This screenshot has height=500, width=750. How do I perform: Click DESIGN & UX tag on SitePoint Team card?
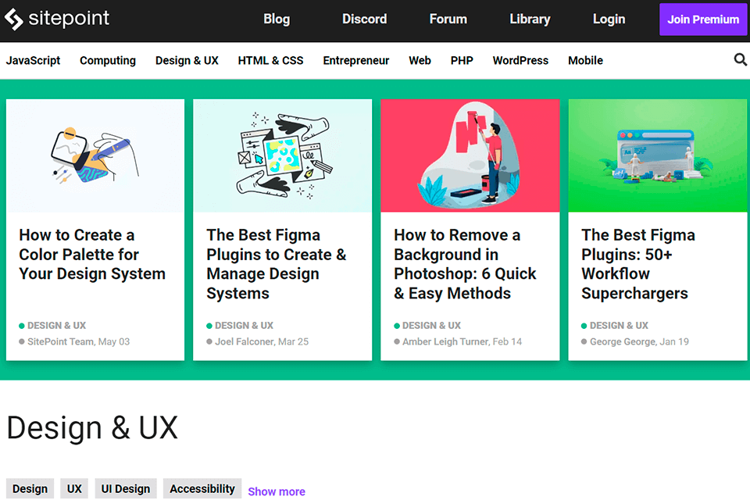[x=56, y=326]
